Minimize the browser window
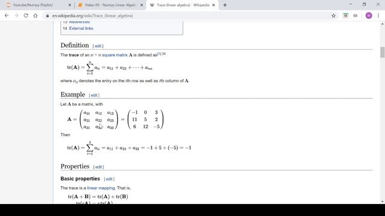This screenshot has height=216, width=385. [x=350, y=4]
